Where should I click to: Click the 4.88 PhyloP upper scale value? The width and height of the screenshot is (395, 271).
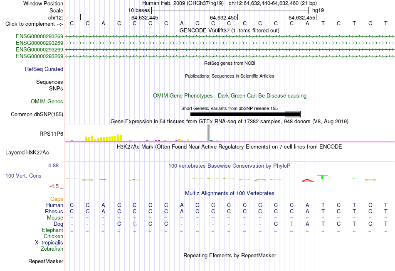pyautogui.click(x=53, y=166)
